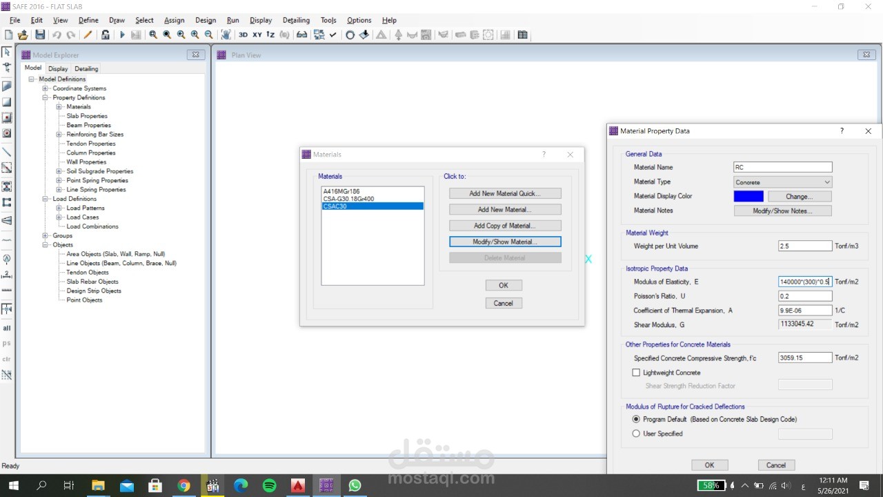Screen dimensions: 883x497
Task: Click the 'clr' clear selection sidebar icon
Action: (7, 359)
